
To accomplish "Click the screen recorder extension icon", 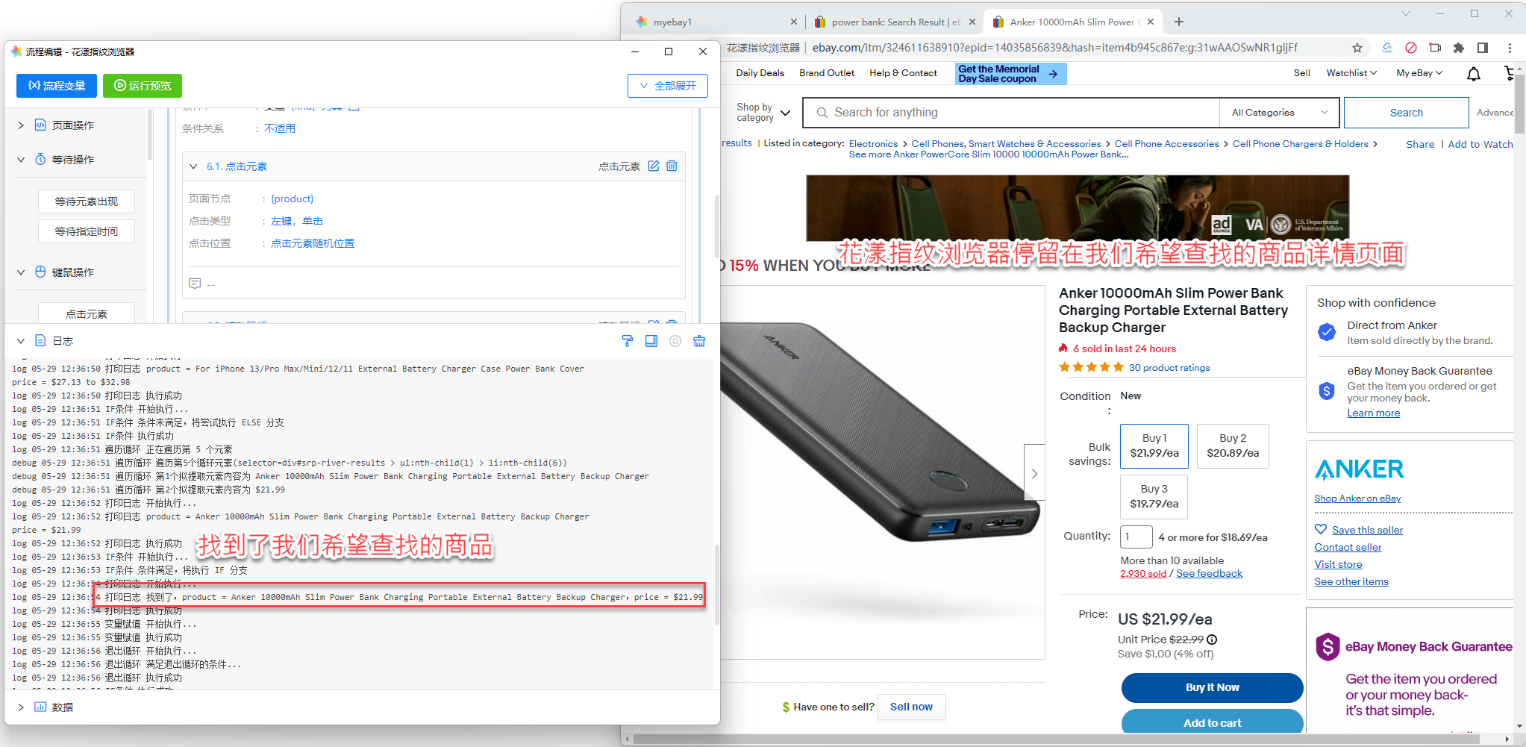I will pos(1435,48).
